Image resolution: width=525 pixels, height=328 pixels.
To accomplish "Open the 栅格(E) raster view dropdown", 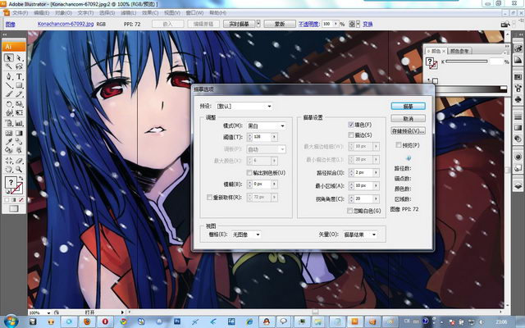I will 246,235.
